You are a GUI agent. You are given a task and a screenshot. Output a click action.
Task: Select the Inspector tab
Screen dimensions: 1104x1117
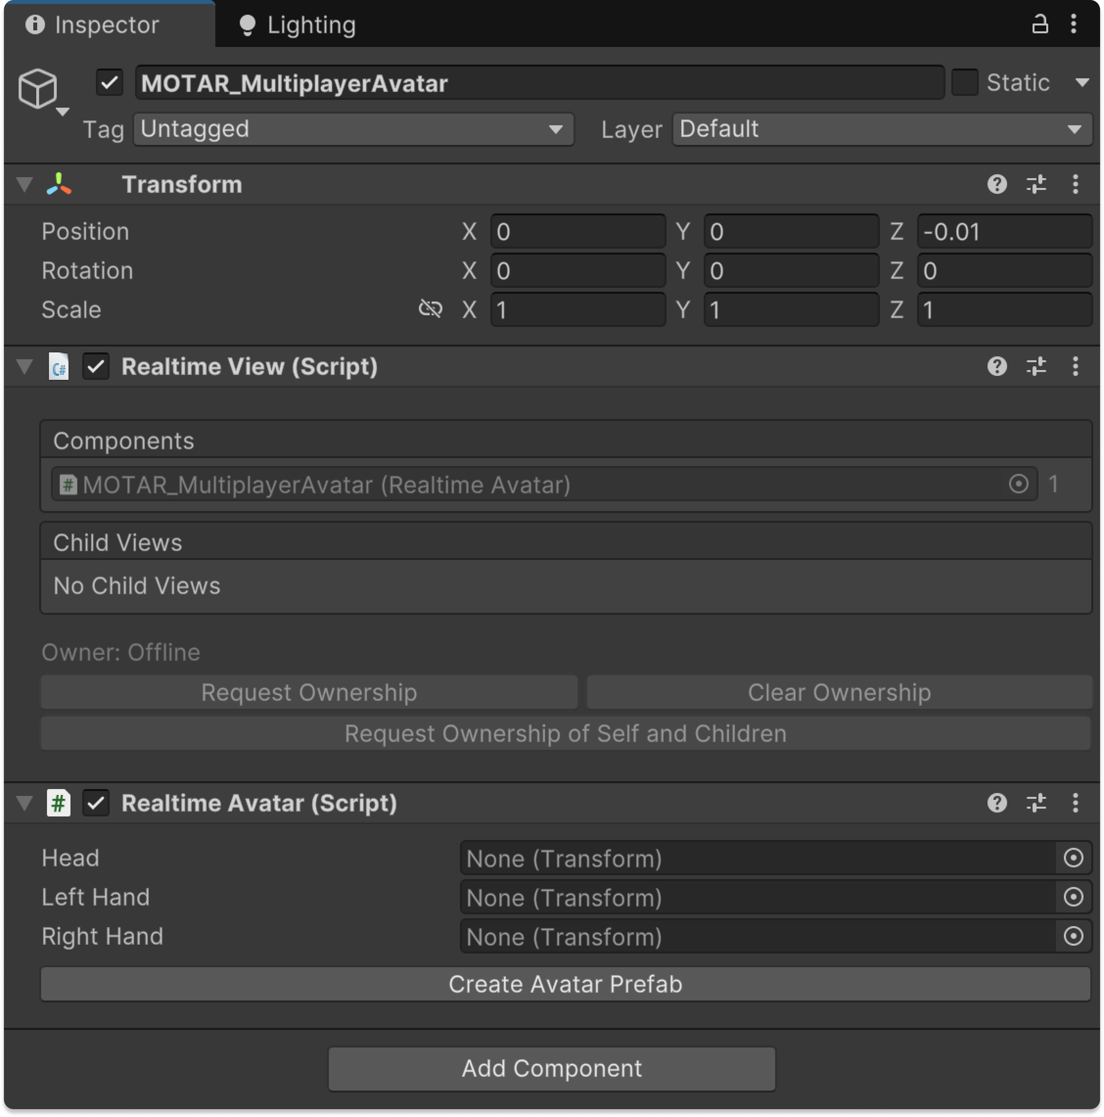pyautogui.click(x=92, y=25)
